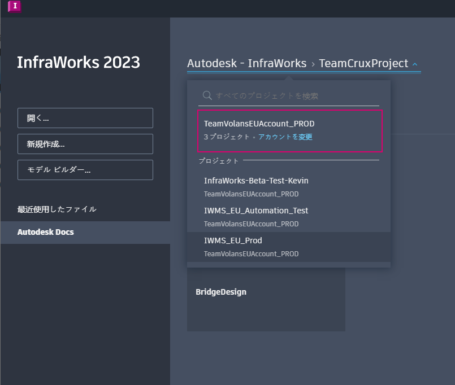Click the 新規作成... button
Image resolution: width=455 pixels, height=385 pixels.
85,144
